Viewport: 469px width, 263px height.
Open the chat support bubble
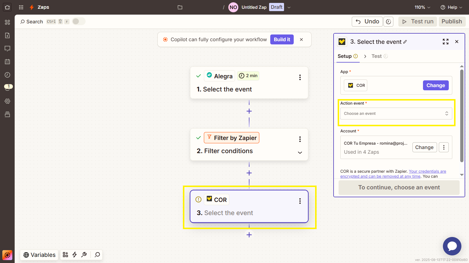(452, 246)
